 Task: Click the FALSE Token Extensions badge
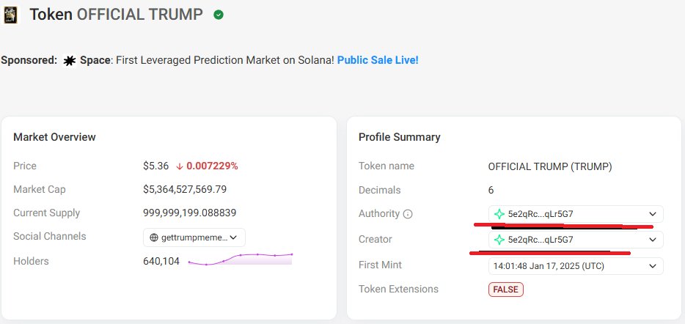coord(506,290)
